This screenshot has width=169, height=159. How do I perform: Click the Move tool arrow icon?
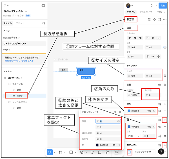[x=50, y=152]
